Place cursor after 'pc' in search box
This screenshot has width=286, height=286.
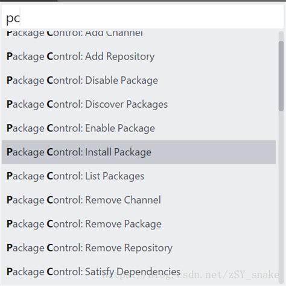tap(20, 18)
